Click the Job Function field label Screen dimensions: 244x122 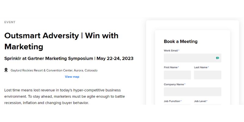tap(172, 101)
